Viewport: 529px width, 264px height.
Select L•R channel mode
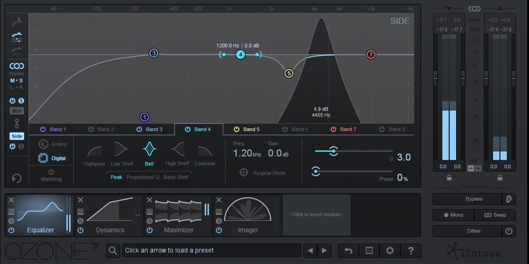(x=17, y=88)
